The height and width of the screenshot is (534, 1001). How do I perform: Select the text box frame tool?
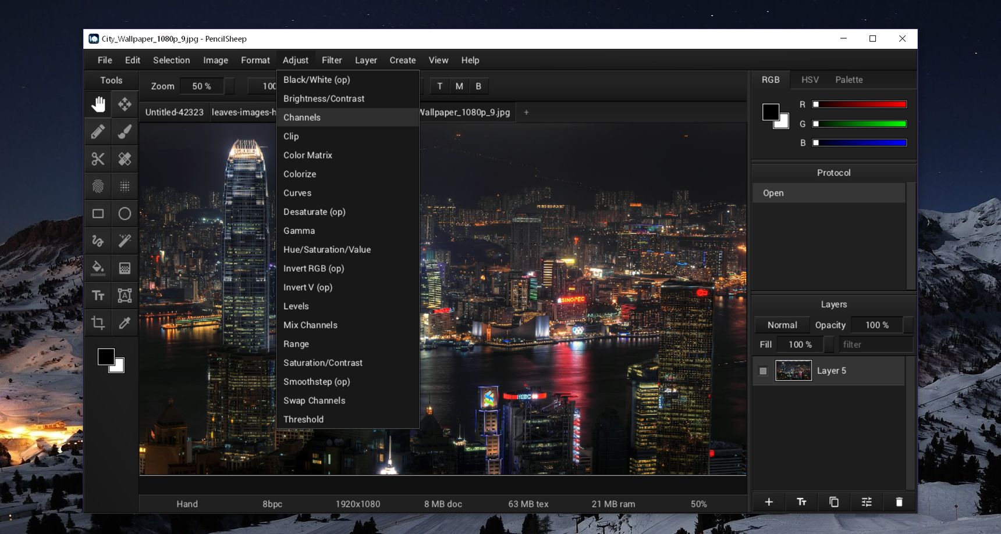125,296
